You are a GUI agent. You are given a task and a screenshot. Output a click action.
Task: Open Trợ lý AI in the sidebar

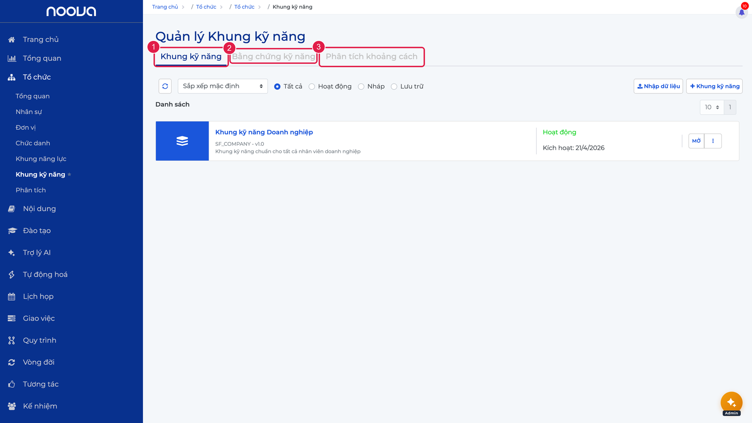point(37,252)
